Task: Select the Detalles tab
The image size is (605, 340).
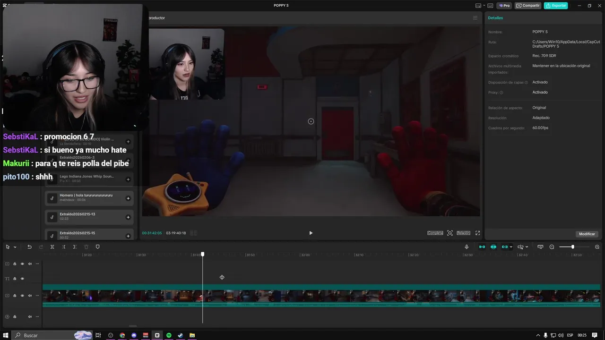Action: click(495, 18)
